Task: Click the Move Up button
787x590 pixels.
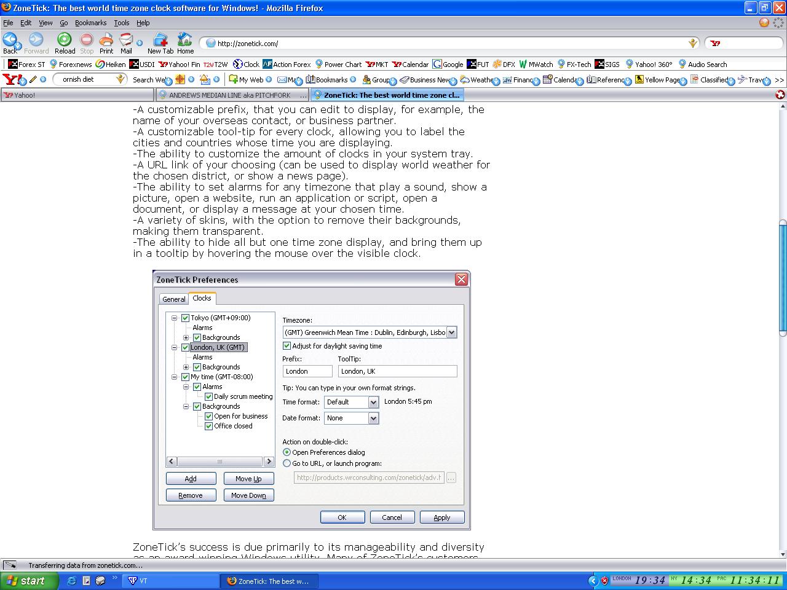Action: [x=248, y=479]
